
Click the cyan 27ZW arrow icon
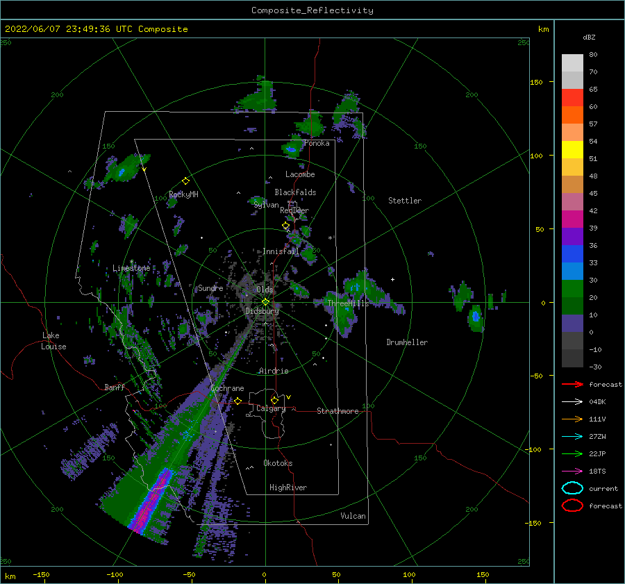[x=572, y=437]
